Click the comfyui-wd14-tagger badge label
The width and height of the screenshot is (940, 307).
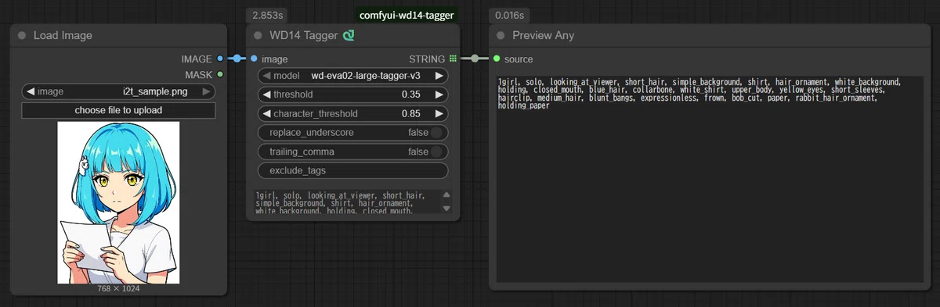coord(407,15)
